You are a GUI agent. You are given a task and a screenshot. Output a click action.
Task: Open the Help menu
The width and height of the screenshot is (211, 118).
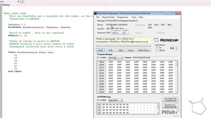click(141, 17)
